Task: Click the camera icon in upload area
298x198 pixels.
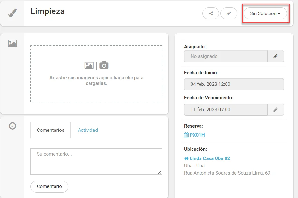Action: (104, 66)
